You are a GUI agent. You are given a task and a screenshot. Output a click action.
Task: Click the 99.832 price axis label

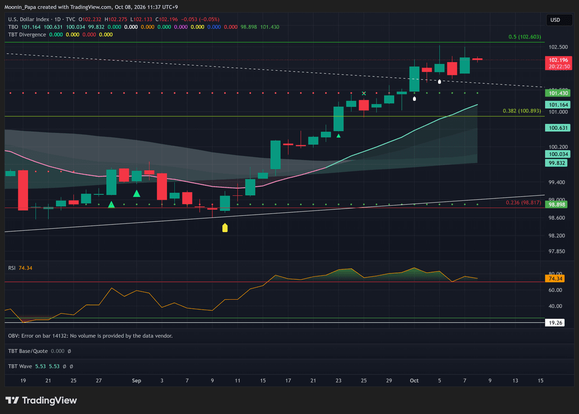coord(556,163)
